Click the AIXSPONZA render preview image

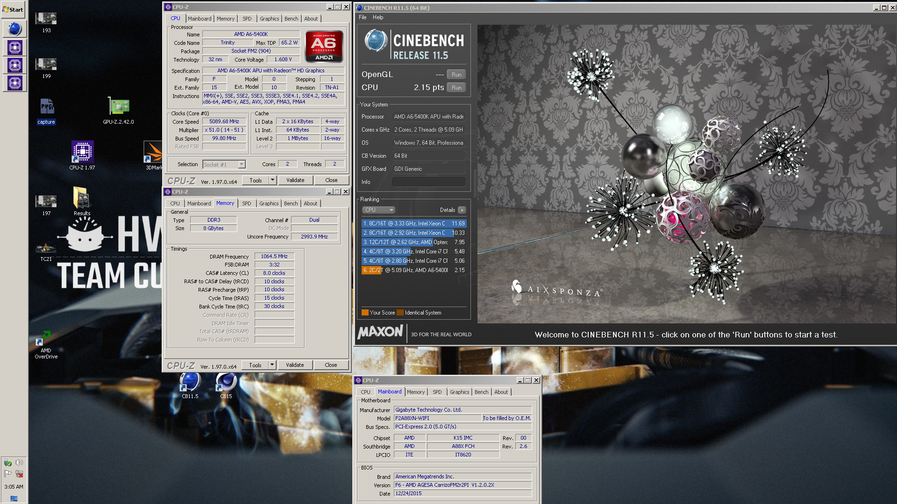point(687,174)
